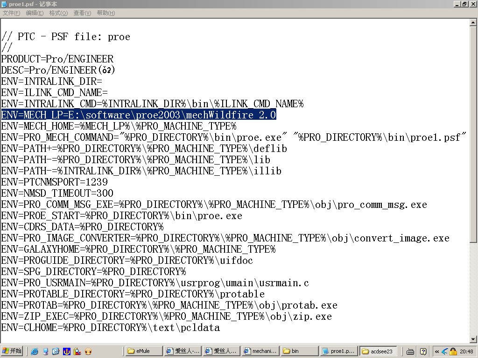
Task: Switch to acdsee23 folder taskbar button
Action: [378, 351]
